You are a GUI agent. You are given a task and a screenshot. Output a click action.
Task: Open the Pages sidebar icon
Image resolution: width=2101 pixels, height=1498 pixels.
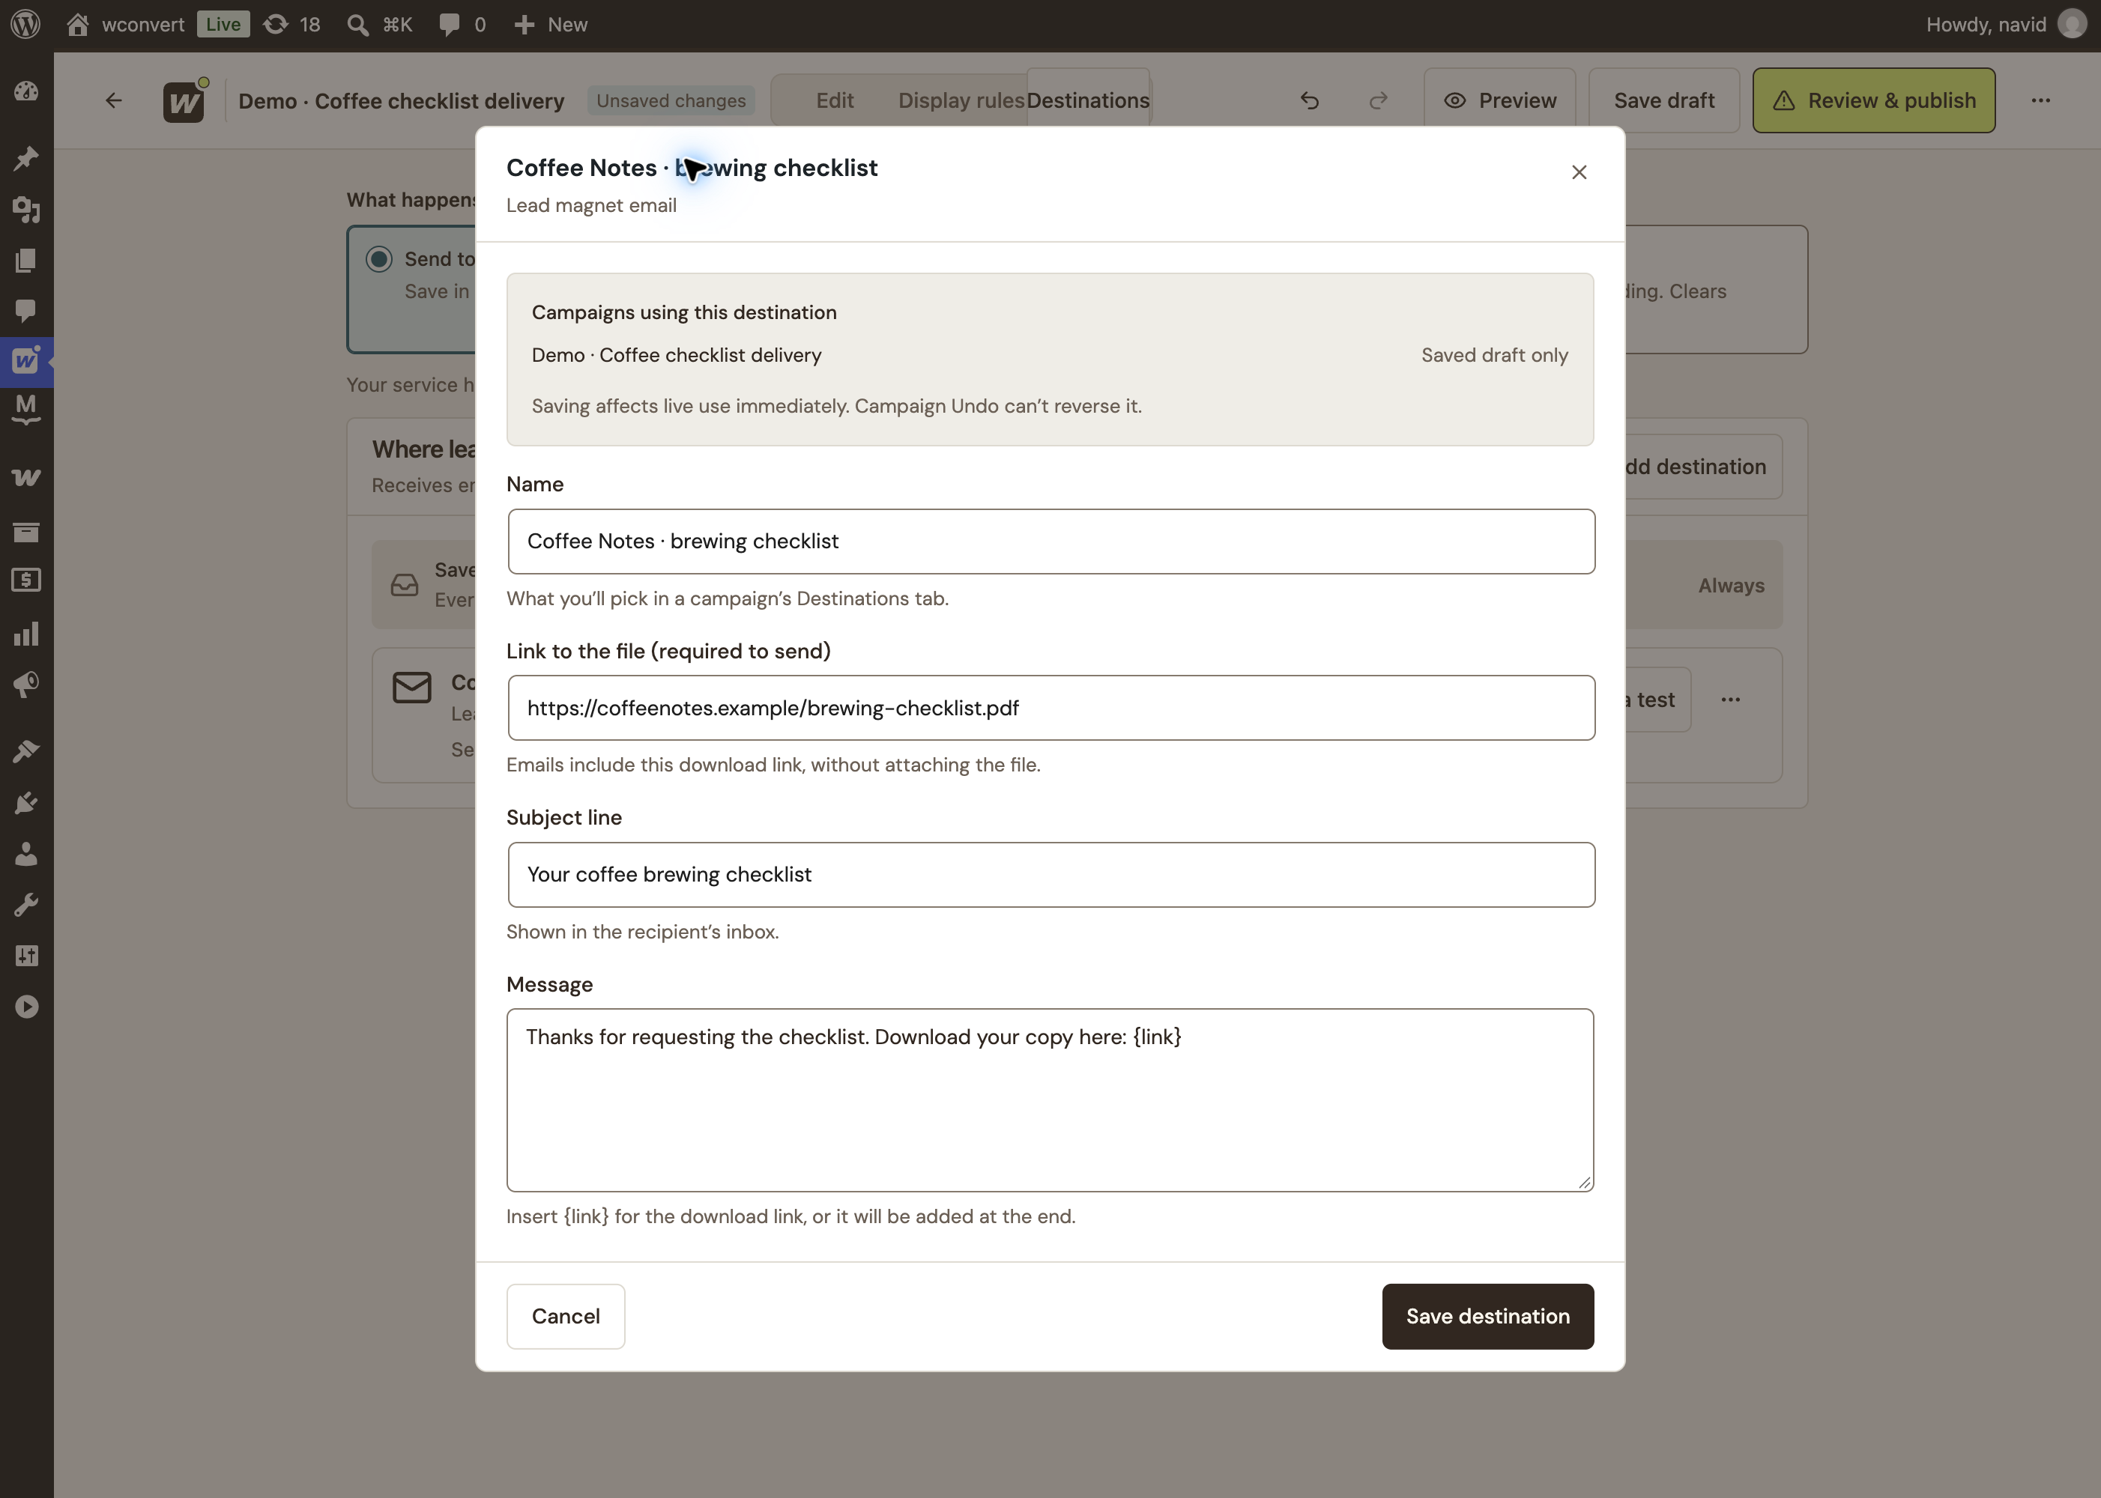click(25, 260)
